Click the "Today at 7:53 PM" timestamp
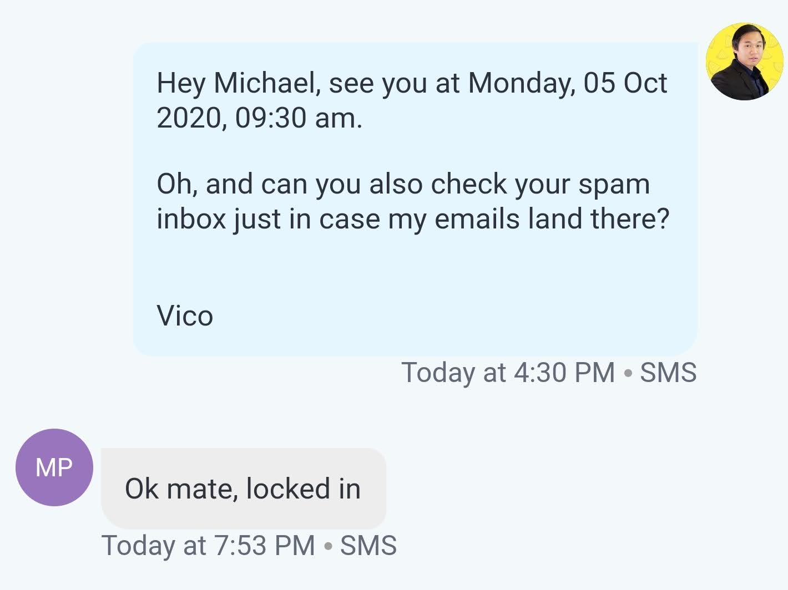This screenshot has width=788, height=590. click(208, 545)
